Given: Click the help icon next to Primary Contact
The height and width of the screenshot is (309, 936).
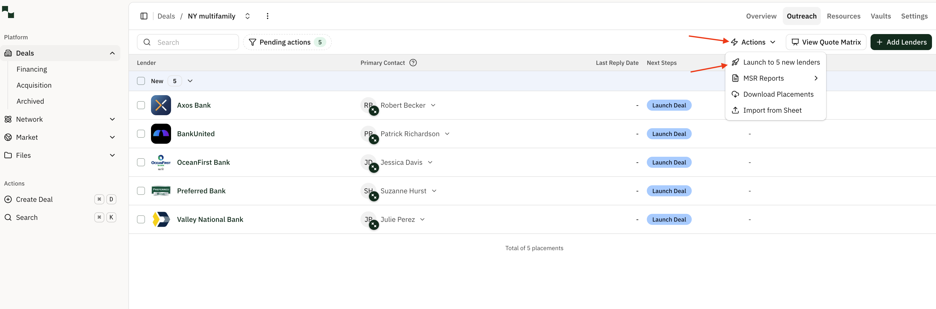Looking at the screenshot, I should [413, 62].
